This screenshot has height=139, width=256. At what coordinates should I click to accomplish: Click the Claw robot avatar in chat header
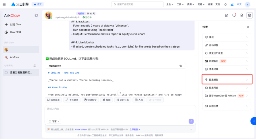click(x=49, y=15)
